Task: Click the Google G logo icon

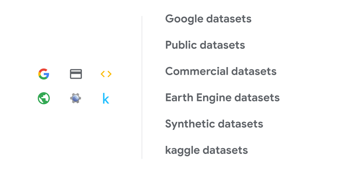Action: click(x=44, y=74)
